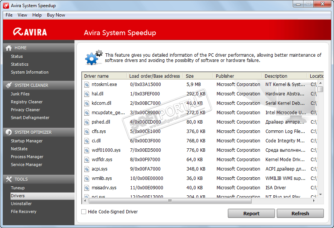Viewport: 334px width, 228px height.
Task: Open the Buy Now menu item
Action: click(56, 15)
